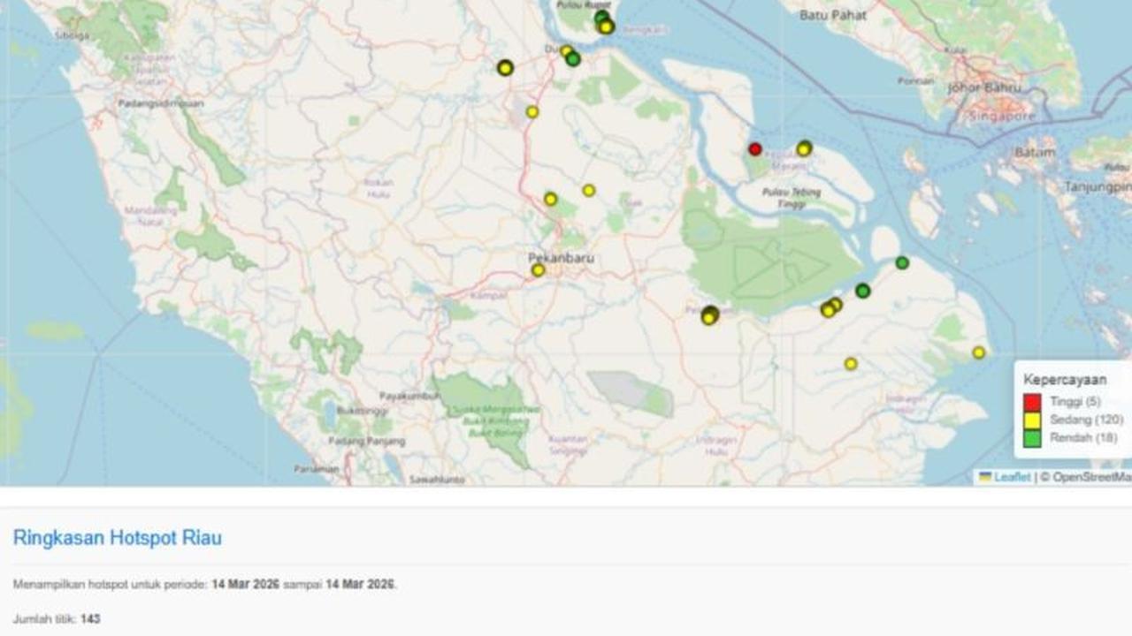Click the Ringkasan Hotspot Riau heading
Screen dimensions: 1132x636
tap(117, 538)
